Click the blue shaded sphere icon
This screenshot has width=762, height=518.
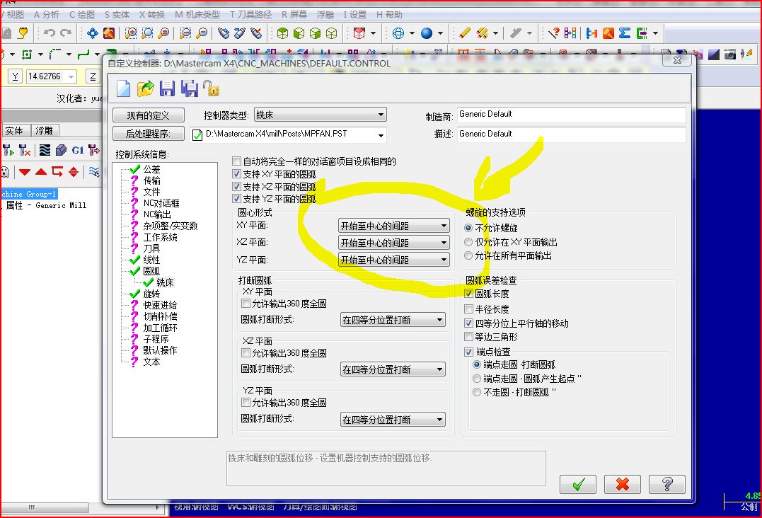click(x=427, y=33)
